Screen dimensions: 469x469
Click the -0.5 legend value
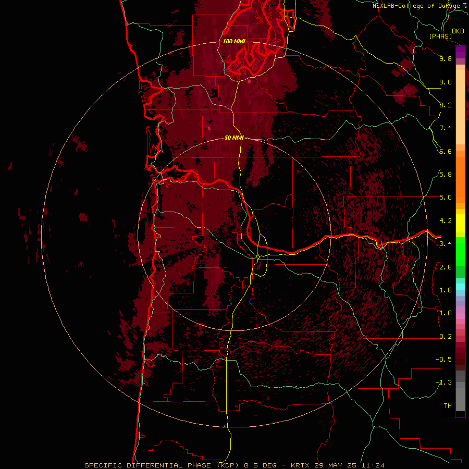click(443, 360)
